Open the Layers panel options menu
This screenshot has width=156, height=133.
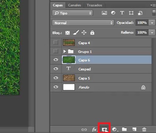(x=153, y=5)
